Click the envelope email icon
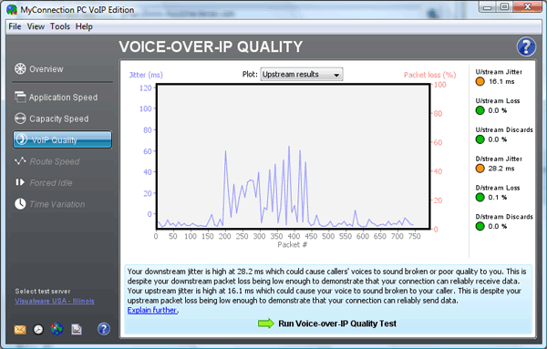The width and height of the screenshot is (547, 349). click(x=20, y=329)
